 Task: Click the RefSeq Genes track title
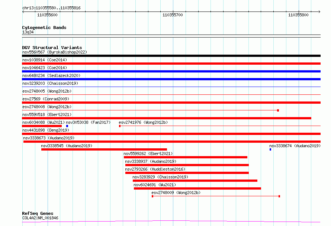38,213
